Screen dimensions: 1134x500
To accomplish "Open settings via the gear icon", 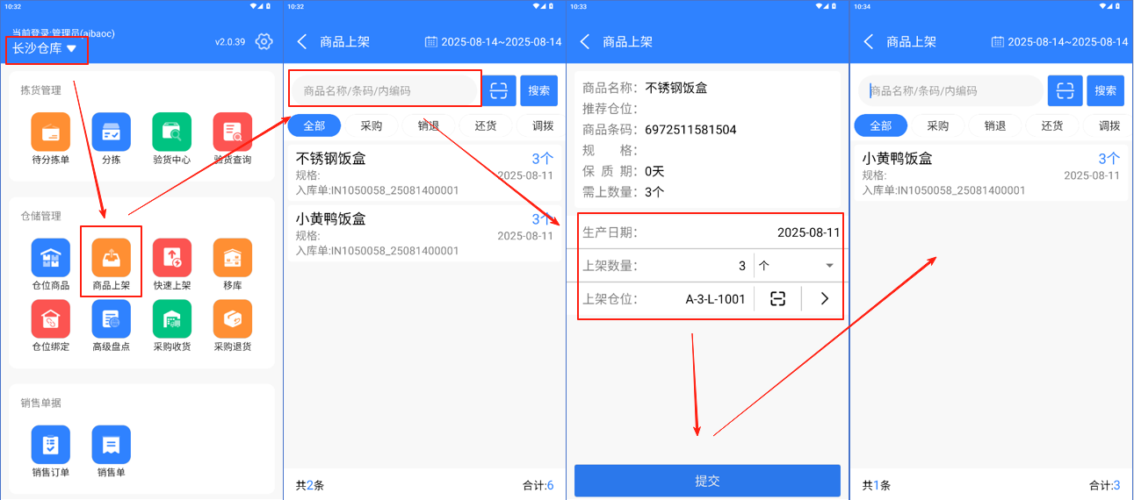I will point(264,41).
